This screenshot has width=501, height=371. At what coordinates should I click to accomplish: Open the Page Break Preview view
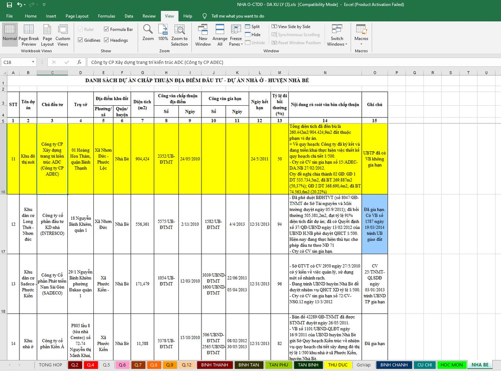tap(29, 34)
